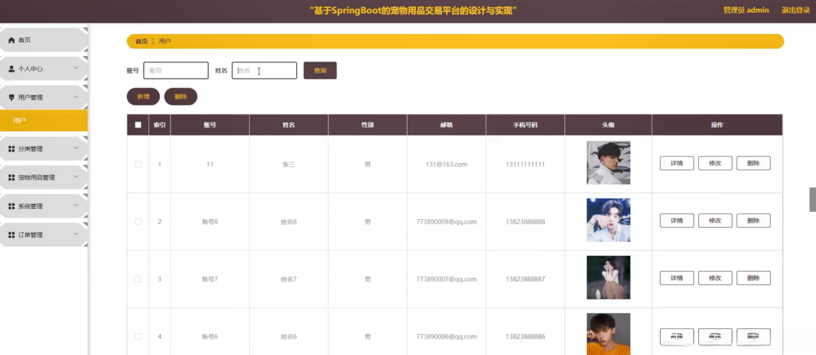Click the email cell 131@163.com
This screenshot has width=816, height=355.
point(446,164)
